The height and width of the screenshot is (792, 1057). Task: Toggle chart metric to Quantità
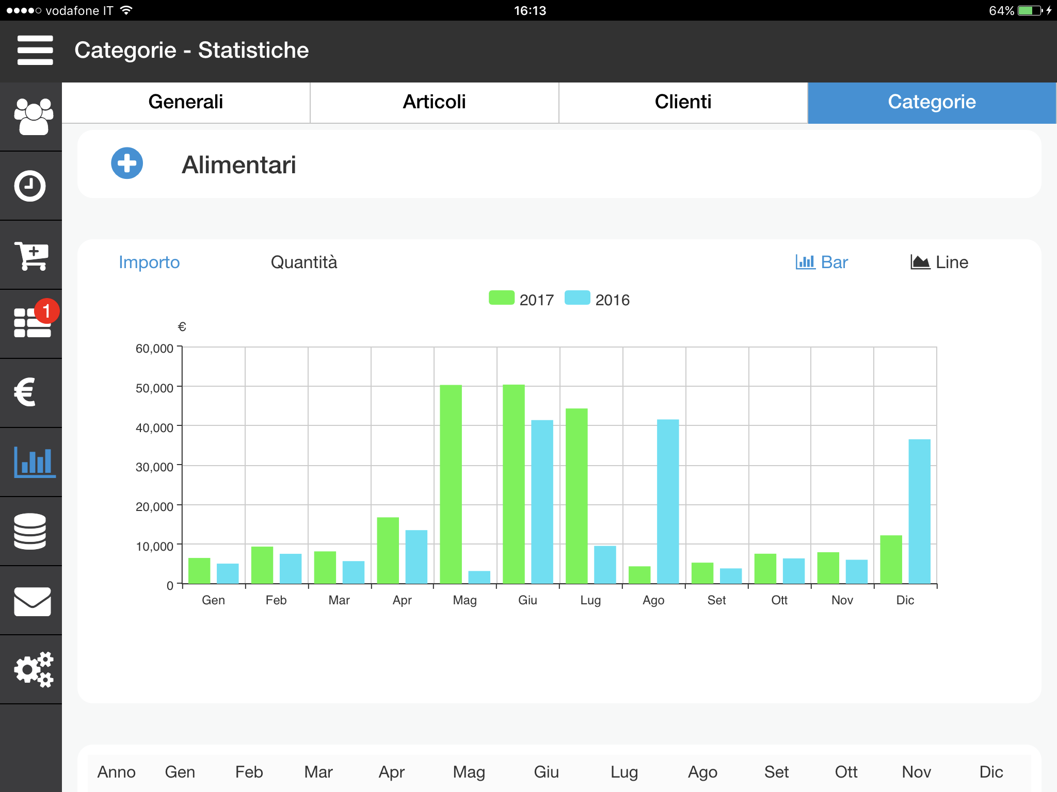[304, 262]
